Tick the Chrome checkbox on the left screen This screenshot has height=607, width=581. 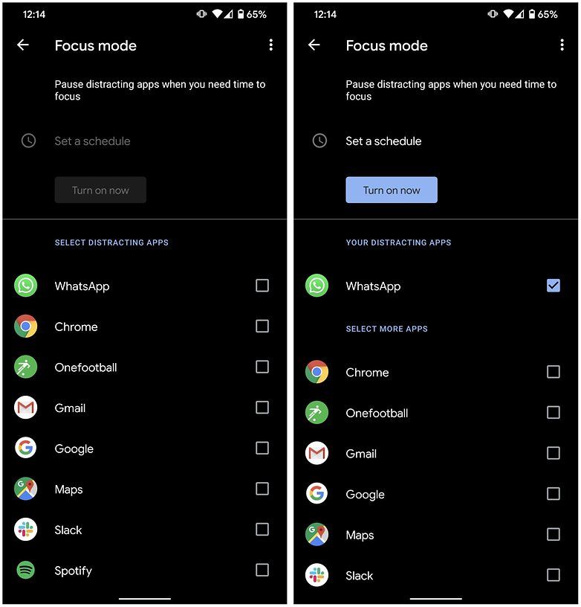[262, 327]
